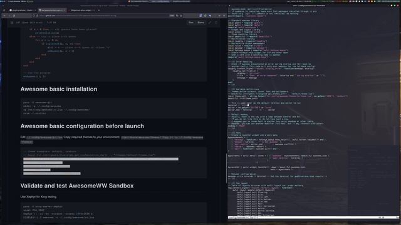
Task: Click the highlighted selected code line in README
Action: coord(101,159)
